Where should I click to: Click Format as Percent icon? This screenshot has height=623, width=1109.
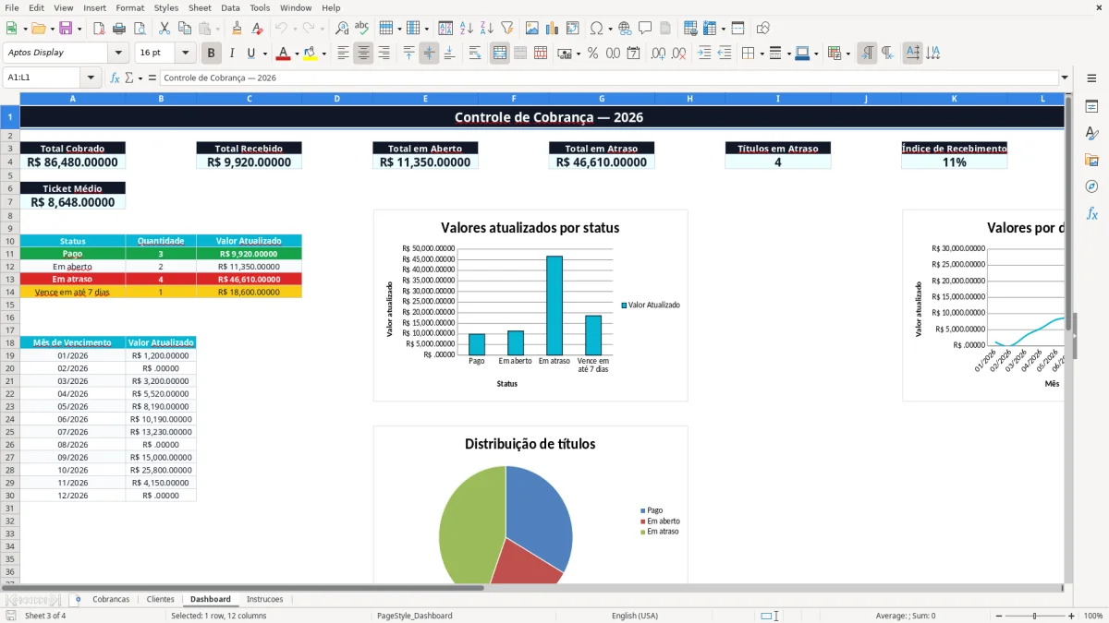click(592, 54)
